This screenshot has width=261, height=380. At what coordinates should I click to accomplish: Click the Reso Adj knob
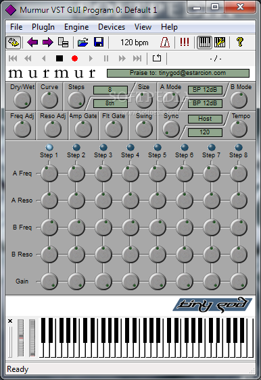click(53, 129)
